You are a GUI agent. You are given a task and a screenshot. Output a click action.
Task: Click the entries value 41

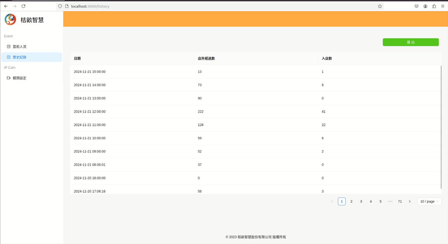324,112
